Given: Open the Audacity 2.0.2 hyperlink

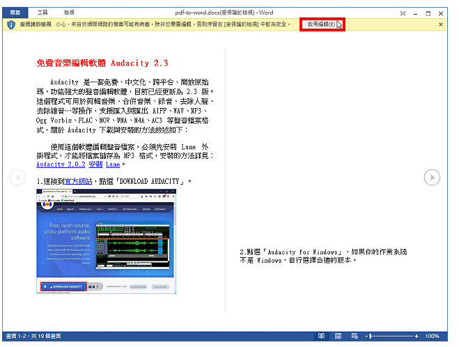Looking at the screenshot, I should click(61, 164).
